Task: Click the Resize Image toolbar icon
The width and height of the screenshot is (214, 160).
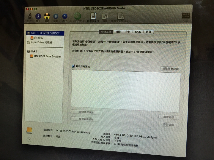Action: (121, 16)
